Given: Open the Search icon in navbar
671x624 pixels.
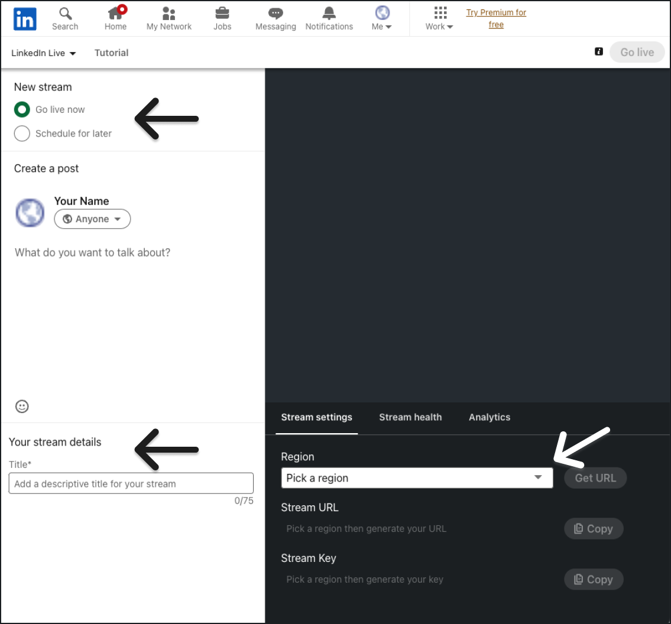Looking at the screenshot, I should (65, 19).
